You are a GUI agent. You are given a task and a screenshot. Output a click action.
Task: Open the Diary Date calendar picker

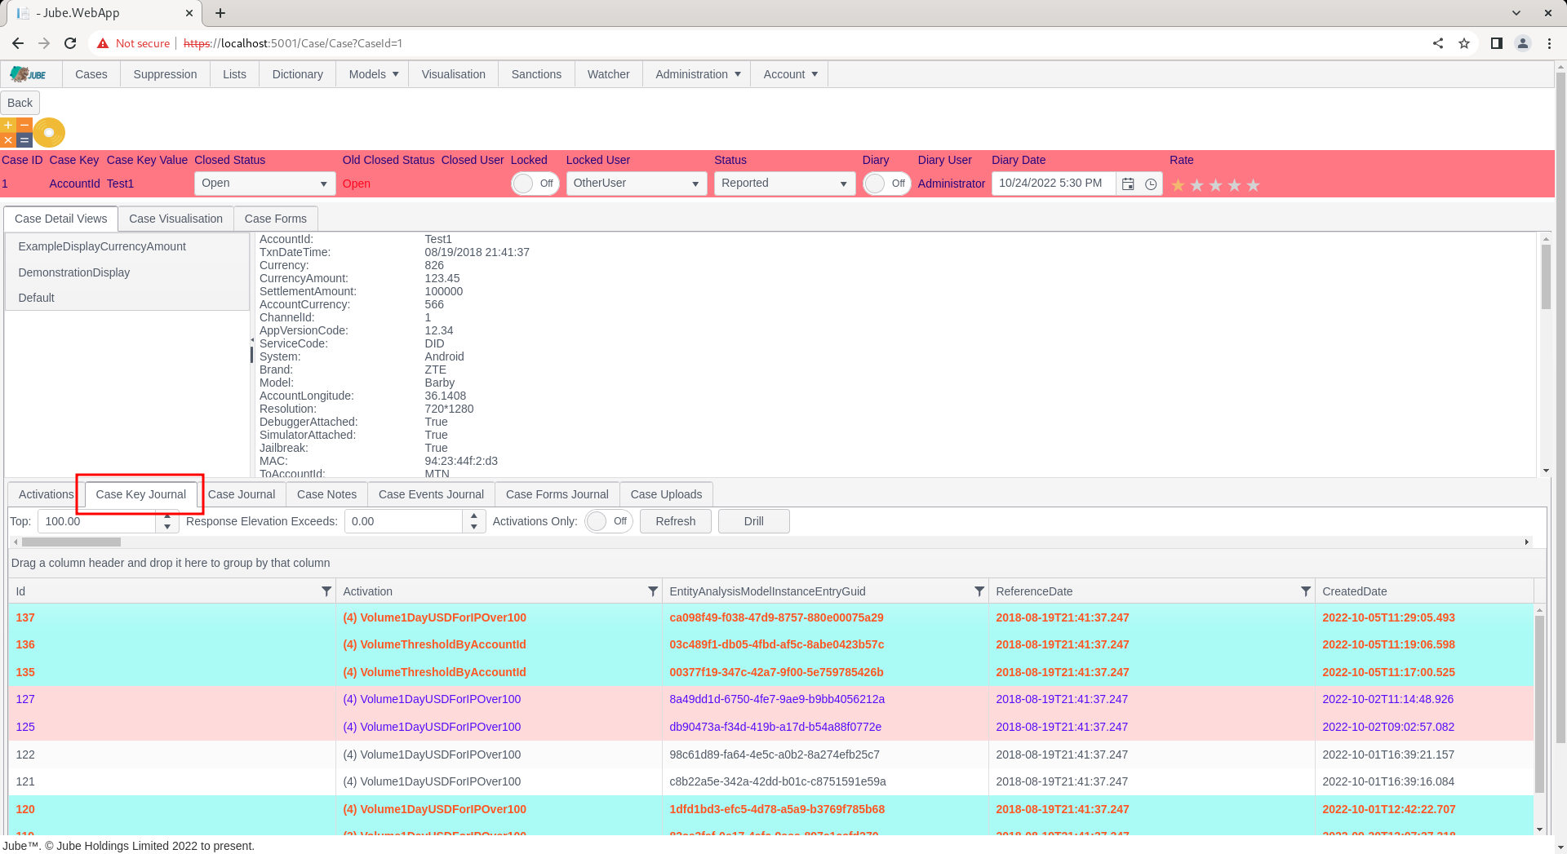(x=1128, y=184)
